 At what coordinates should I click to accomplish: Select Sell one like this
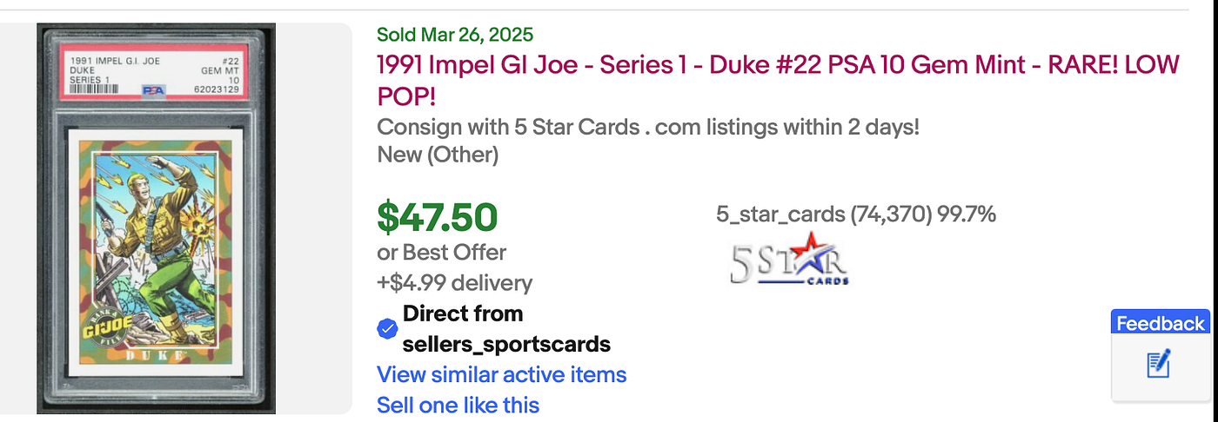pyautogui.click(x=458, y=405)
